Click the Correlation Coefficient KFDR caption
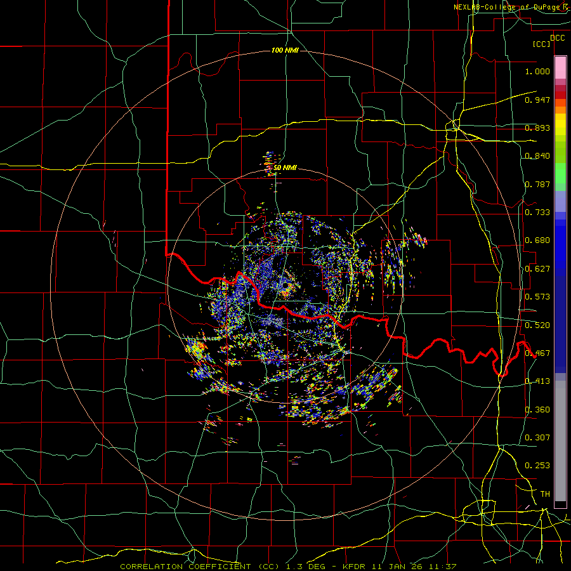 [x=288, y=567]
